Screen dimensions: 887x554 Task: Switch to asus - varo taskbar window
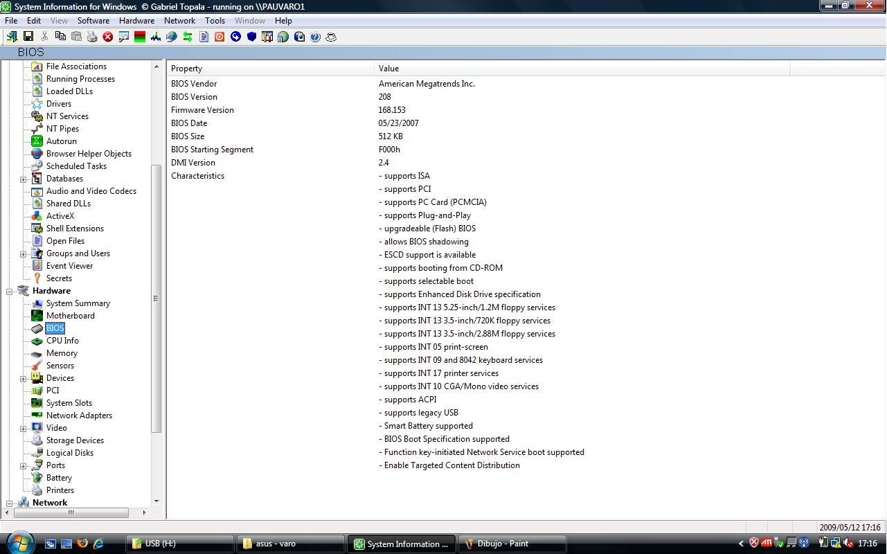tap(290, 544)
